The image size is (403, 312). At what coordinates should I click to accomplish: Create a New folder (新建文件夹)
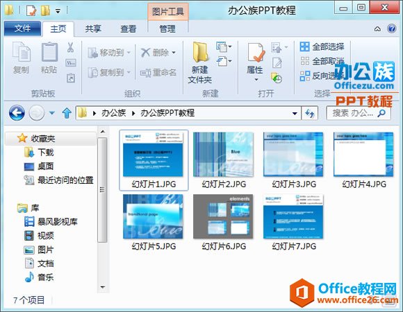[x=200, y=63]
